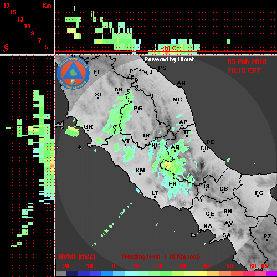Click the "15" altitude tick label
Viewport: 277px width, 277px height.
[13, 12]
